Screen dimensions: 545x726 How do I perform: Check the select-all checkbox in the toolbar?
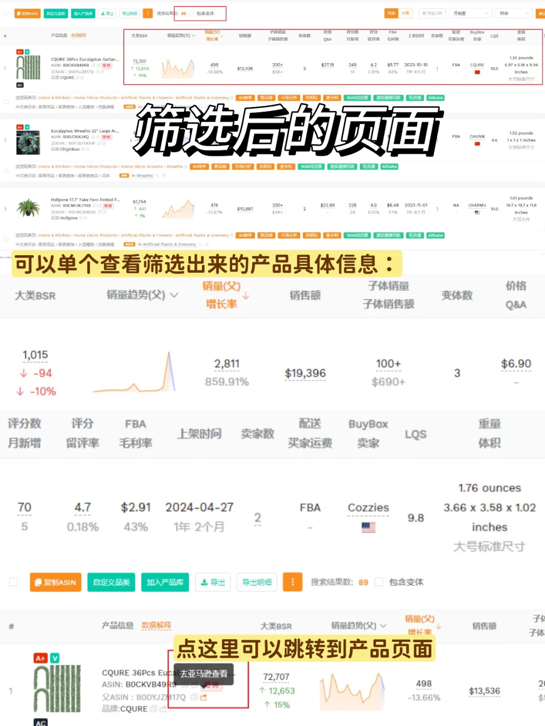coord(6,14)
